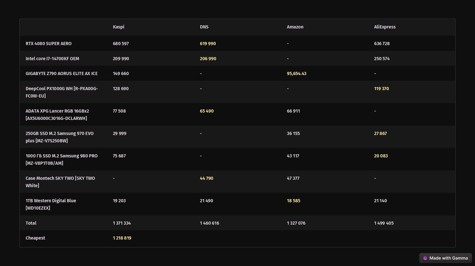Screen dimensions: 475x266
Task: Select the Kaspi column header
Action: (x=119, y=27)
